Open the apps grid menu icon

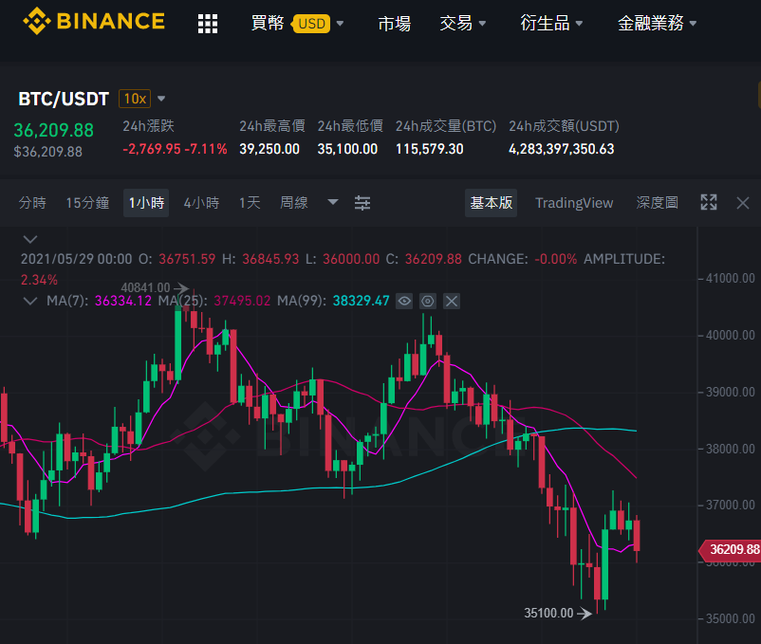click(208, 24)
